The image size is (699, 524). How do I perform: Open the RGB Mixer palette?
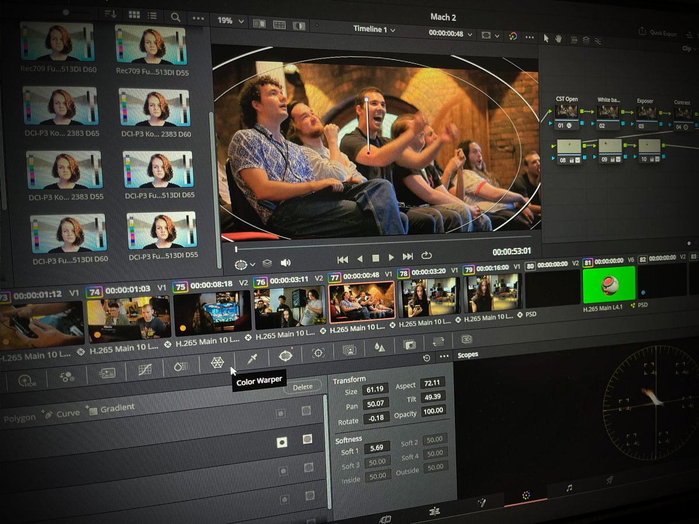coord(67,377)
